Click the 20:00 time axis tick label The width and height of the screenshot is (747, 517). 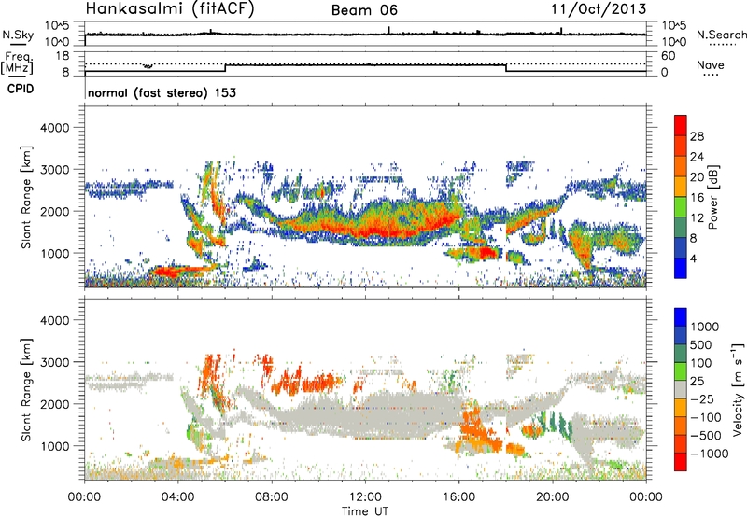click(x=553, y=497)
